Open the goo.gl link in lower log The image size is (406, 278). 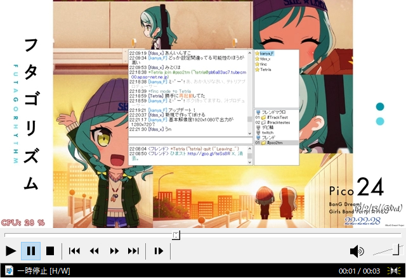point(209,153)
